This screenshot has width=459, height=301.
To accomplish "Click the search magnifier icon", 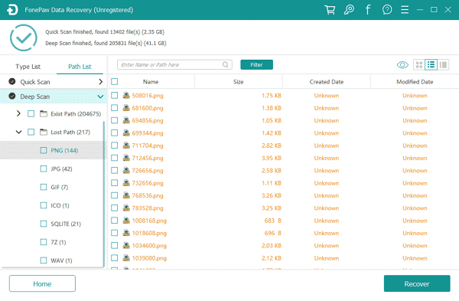I will point(225,64).
